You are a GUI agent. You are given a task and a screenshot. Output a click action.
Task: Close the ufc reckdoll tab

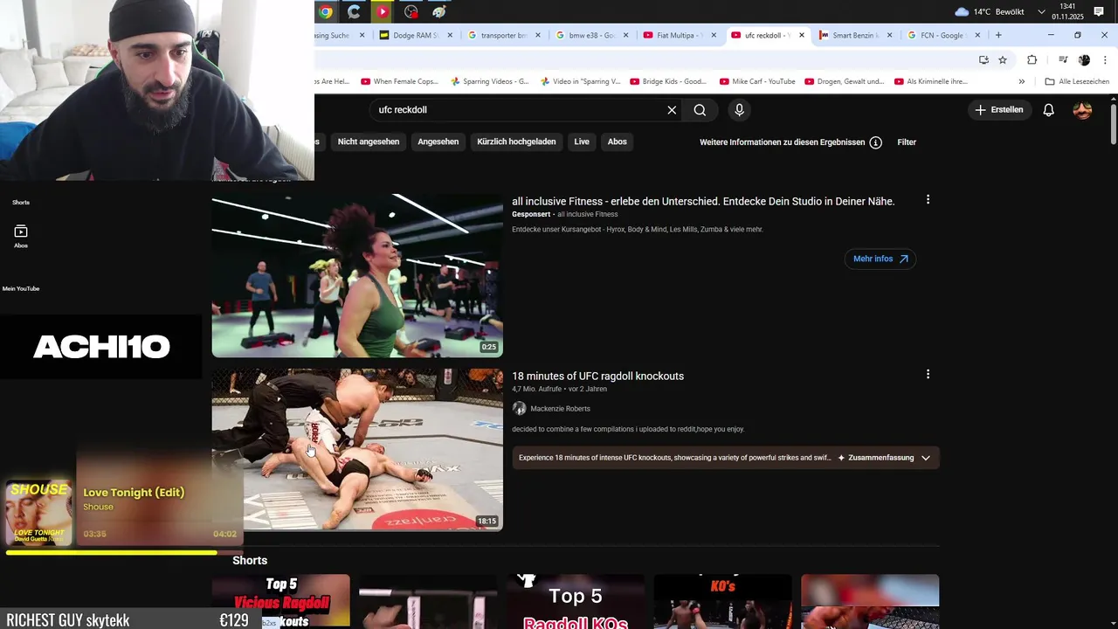click(802, 35)
